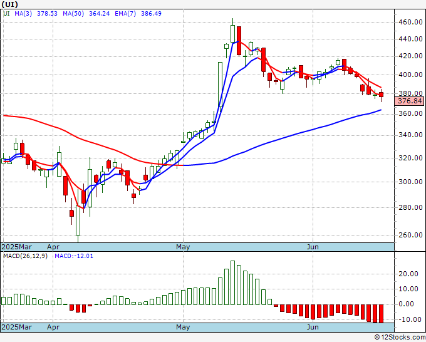Click the MA(50) value 364.24

point(100,14)
